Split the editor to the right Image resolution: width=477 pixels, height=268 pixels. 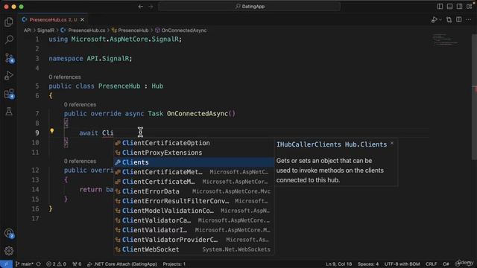[x=459, y=20]
